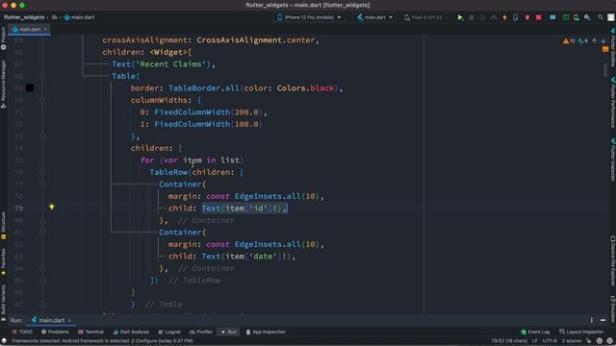Open the Flutter Outline side panel
616x346 pixels.
(x=612, y=47)
